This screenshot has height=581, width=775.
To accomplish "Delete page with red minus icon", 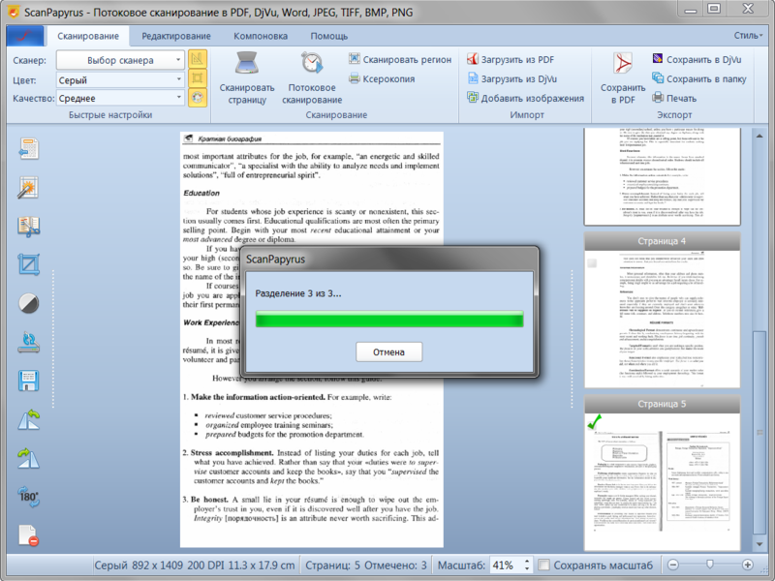I will [29, 535].
